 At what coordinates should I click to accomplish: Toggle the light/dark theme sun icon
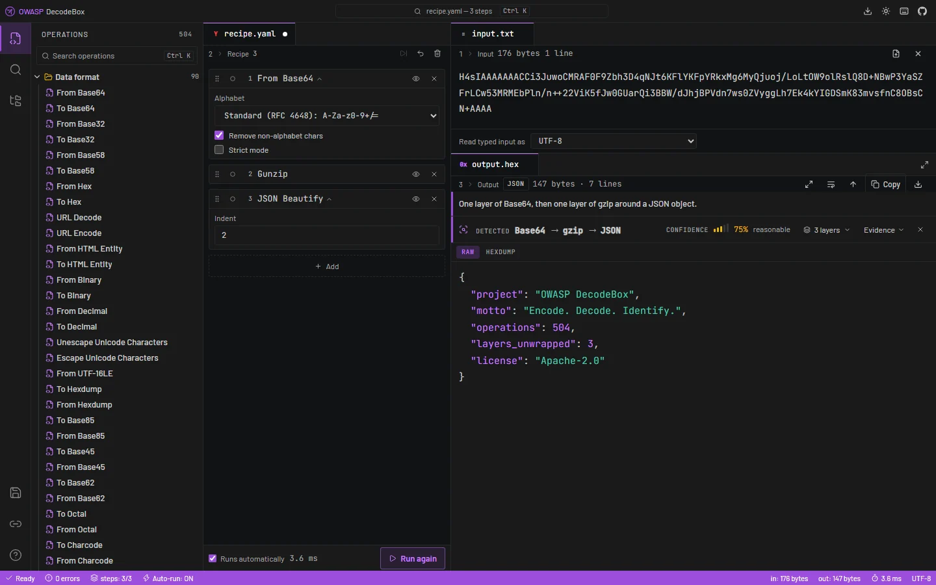[x=886, y=11]
